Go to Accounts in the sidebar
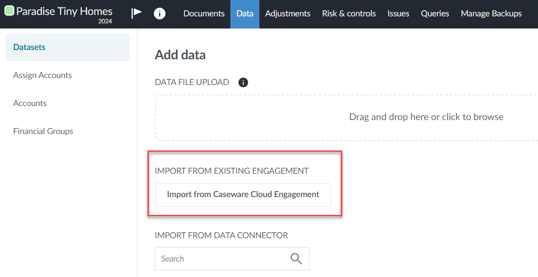This screenshot has width=538, height=277. [30, 103]
